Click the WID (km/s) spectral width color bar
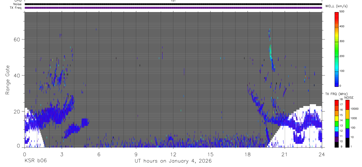The image size is (362, 167). point(337,49)
